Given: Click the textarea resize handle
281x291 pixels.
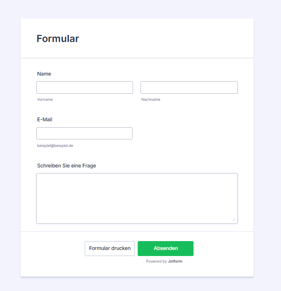Looking at the screenshot, I should 234,220.
